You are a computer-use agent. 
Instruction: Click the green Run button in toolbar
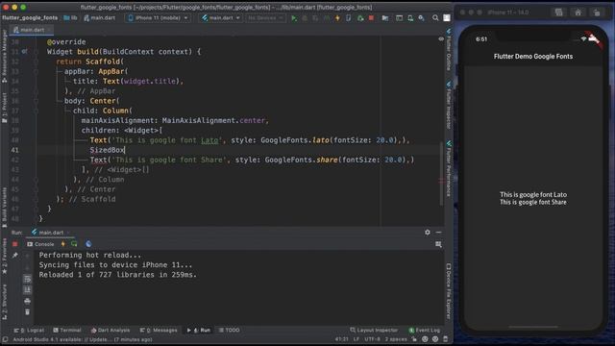(x=294, y=18)
